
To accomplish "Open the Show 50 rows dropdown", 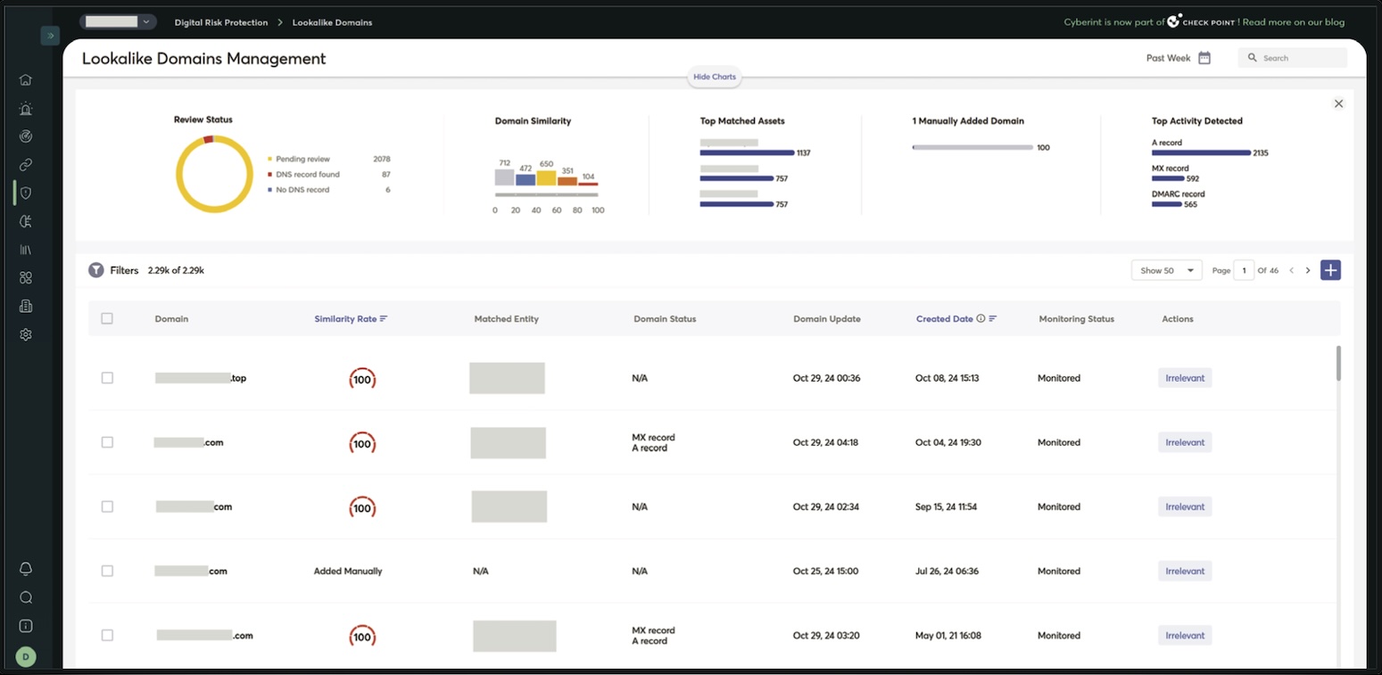I will tap(1166, 270).
